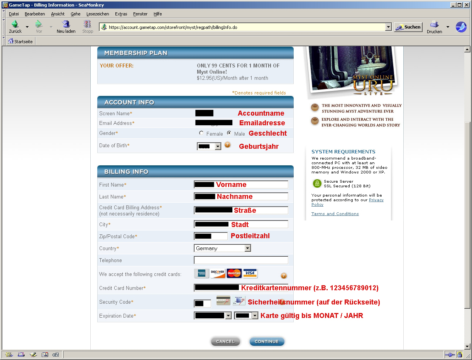Open the Country dropdown showing Germany
The image size is (472, 360).
coord(247,249)
